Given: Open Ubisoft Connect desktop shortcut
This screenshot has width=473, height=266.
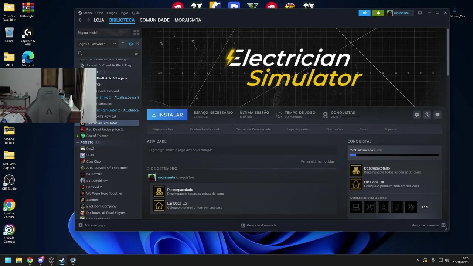Looking at the screenshot, I should tap(9, 233).
